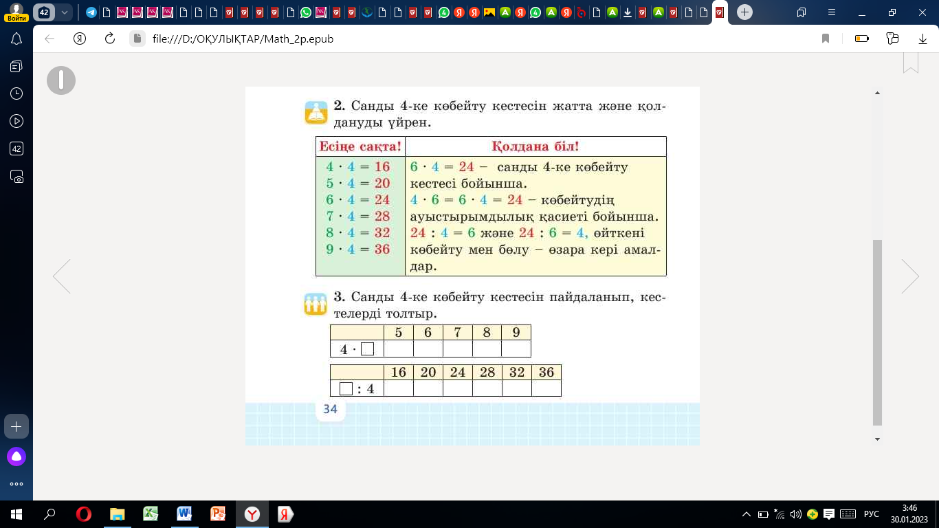939x528 pixels.
Task: Click the page number 34
Action: point(330,409)
